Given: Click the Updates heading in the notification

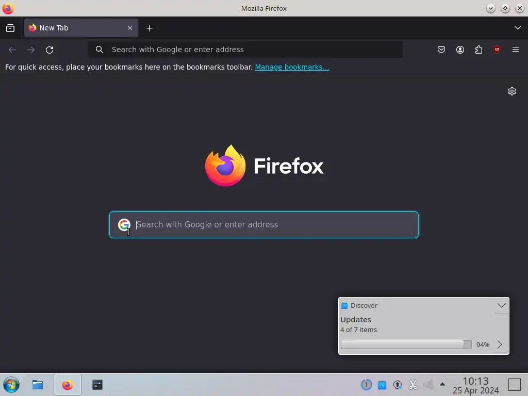Looking at the screenshot, I should point(356,320).
